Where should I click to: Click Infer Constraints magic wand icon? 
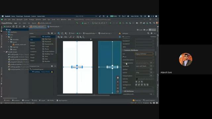(x=74, y=37)
